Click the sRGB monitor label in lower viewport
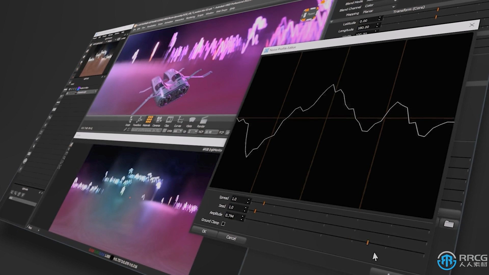The height and width of the screenshot is (275, 489). (212, 150)
